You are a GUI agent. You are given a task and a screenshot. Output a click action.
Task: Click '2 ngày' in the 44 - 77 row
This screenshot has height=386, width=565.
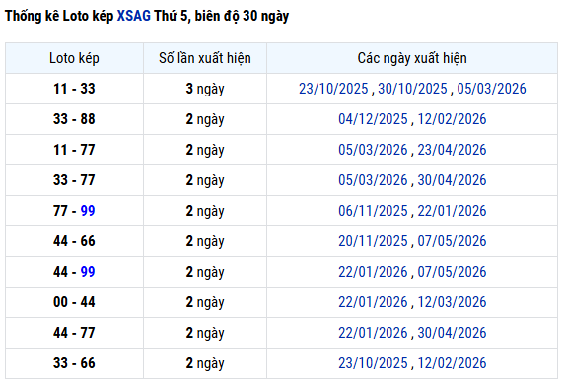click(x=205, y=333)
